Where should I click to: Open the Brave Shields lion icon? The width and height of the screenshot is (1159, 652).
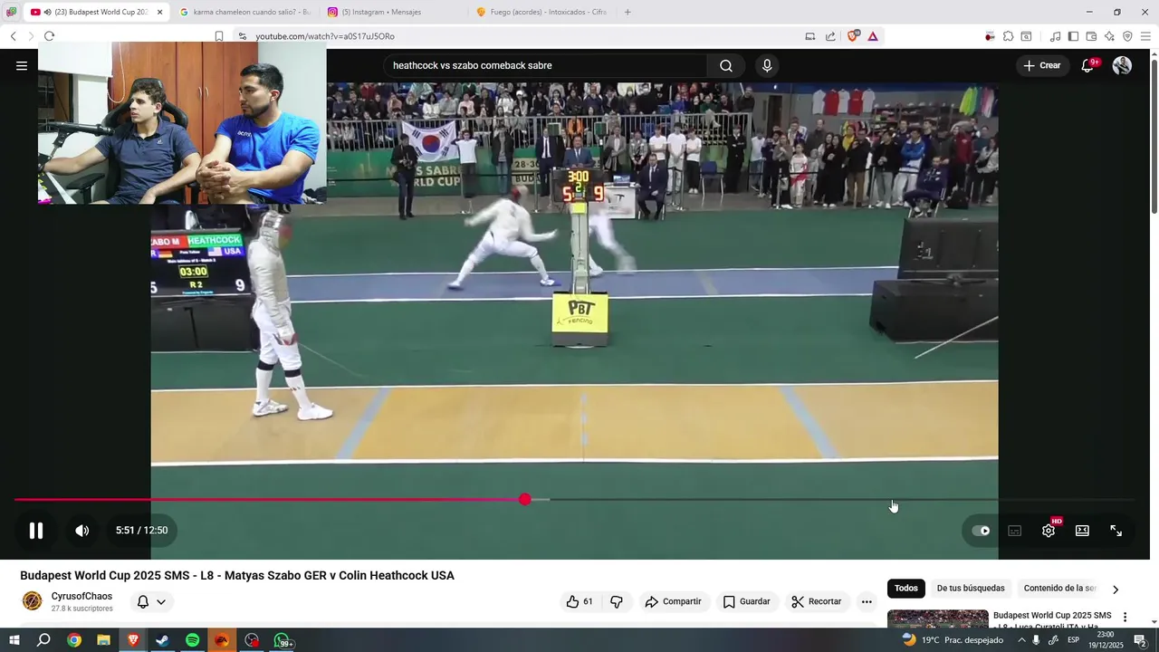click(x=853, y=36)
